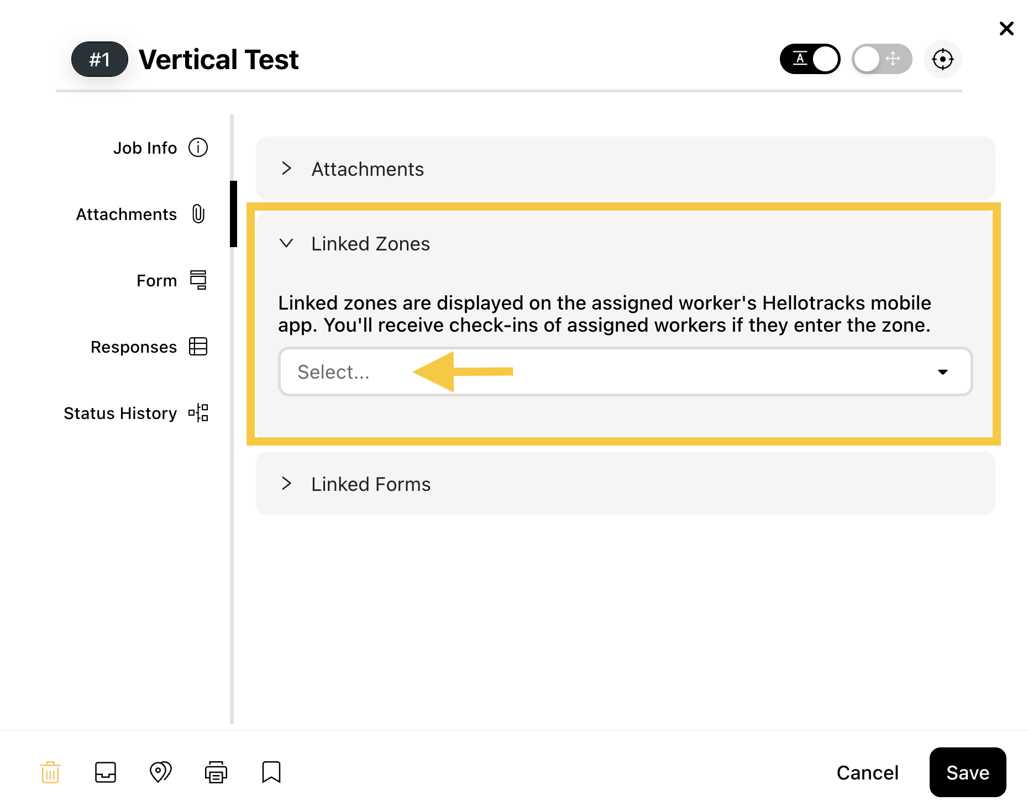Viewport: 1028px width, 806px height.
Task: Collapse the Linked Zones section chevron
Action: tap(286, 243)
